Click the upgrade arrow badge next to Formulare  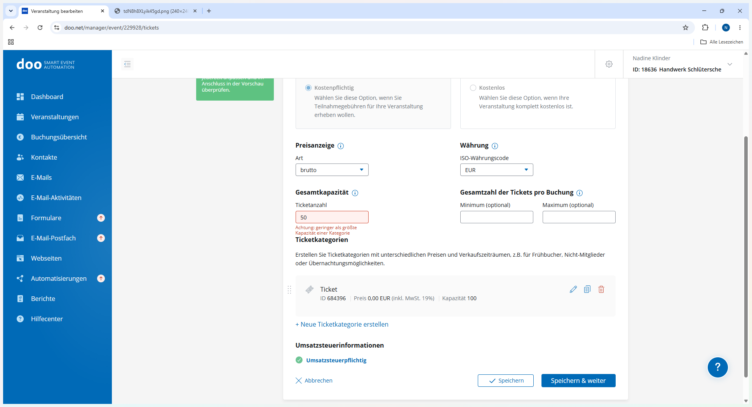101,218
